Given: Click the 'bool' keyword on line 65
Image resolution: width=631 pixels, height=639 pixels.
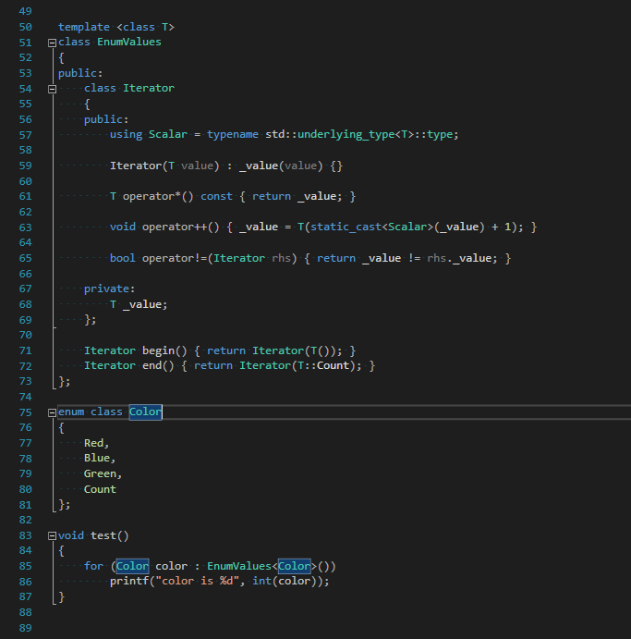Looking at the screenshot, I should (x=123, y=258).
